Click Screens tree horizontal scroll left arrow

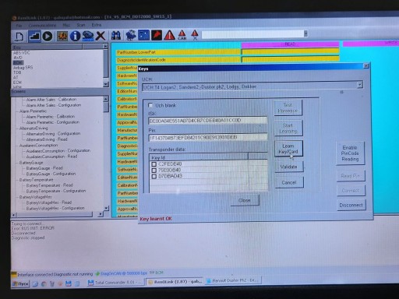click(x=15, y=215)
